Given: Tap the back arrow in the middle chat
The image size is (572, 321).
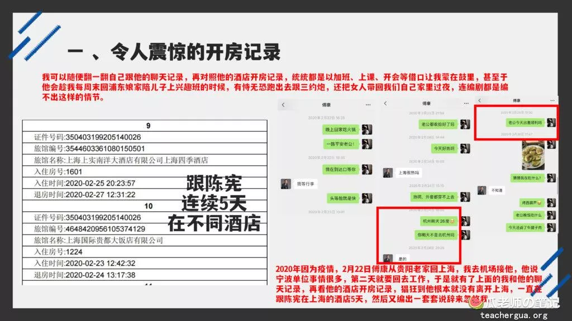Looking at the screenshot, I should [x=385, y=104].
